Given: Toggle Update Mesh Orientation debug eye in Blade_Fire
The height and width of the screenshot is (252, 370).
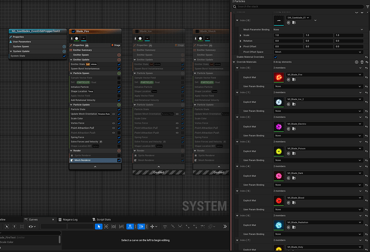Looking at the screenshot, I should point(114,114).
